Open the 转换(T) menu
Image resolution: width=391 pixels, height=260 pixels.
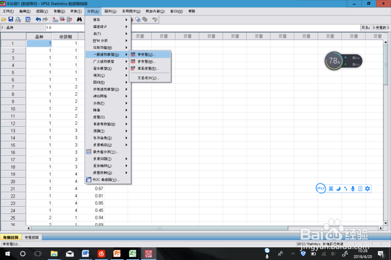click(76, 11)
